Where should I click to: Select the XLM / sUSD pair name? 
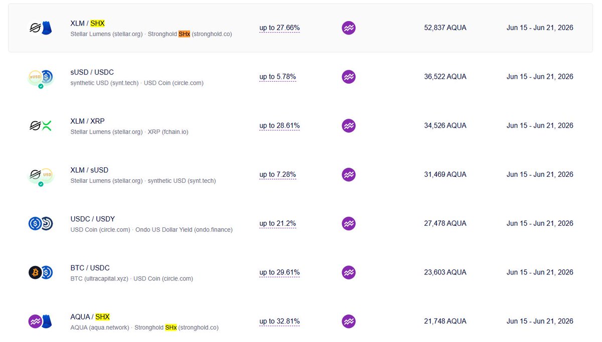(89, 170)
